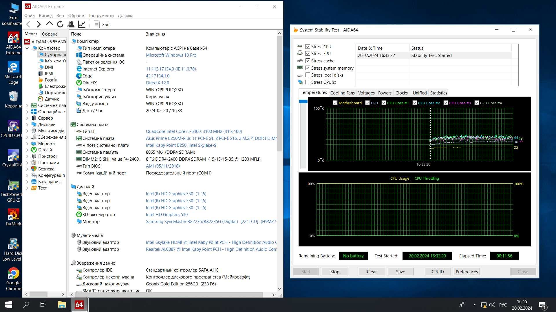Toggle the Stress cache checkbox
This screenshot has width=556, height=312.
click(x=308, y=61)
